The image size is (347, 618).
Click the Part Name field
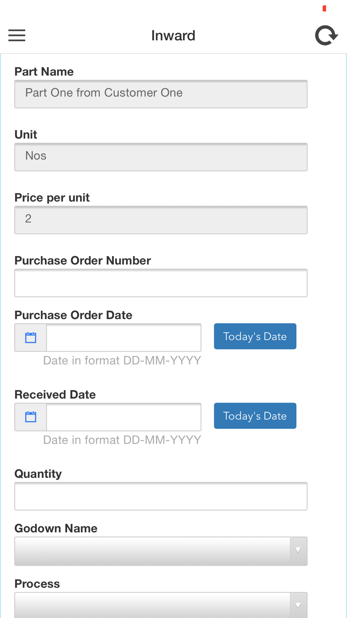[x=161, y=94]
